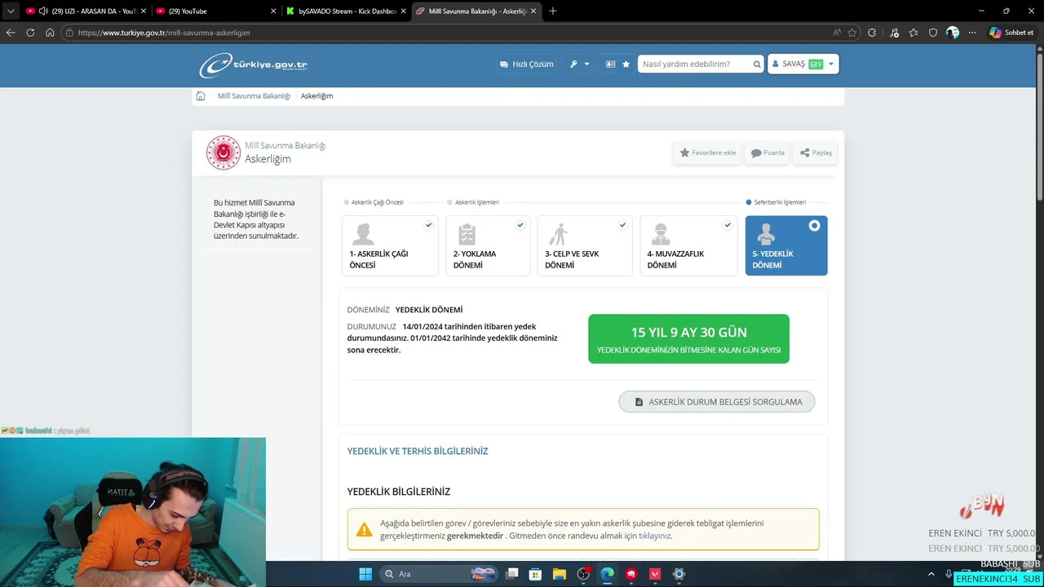Select 2- Yoklama Dönemi step

point(488,245)
